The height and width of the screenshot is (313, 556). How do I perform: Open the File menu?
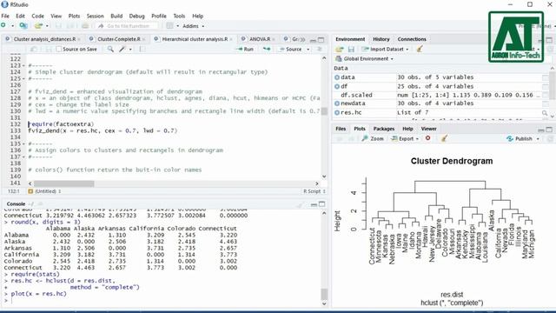coord(5,16)
